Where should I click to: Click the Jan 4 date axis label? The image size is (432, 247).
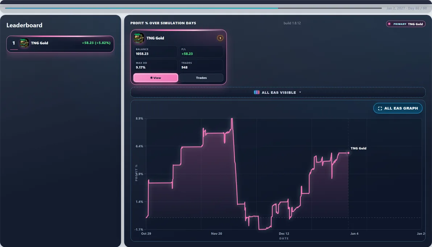[354, 234]
